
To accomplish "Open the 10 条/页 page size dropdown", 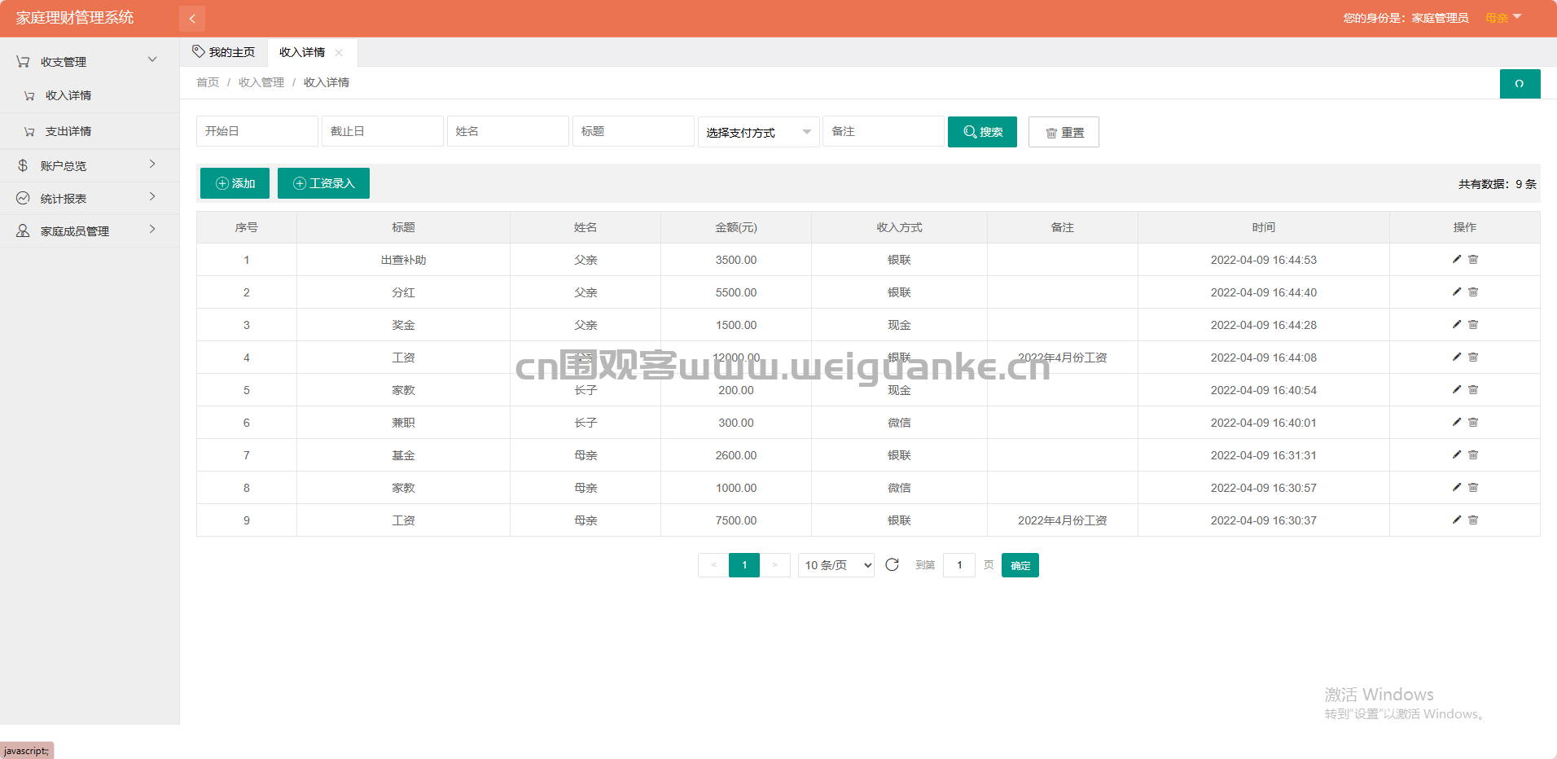I will [x=836, y=565].
